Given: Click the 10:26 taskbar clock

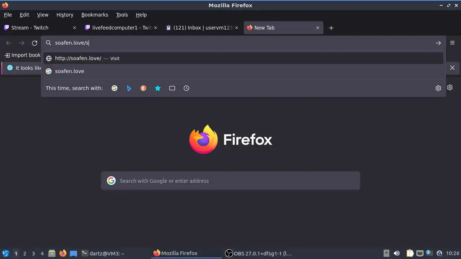Looking at the screenshot, I should pyautogui.click(x=453, y=253).
